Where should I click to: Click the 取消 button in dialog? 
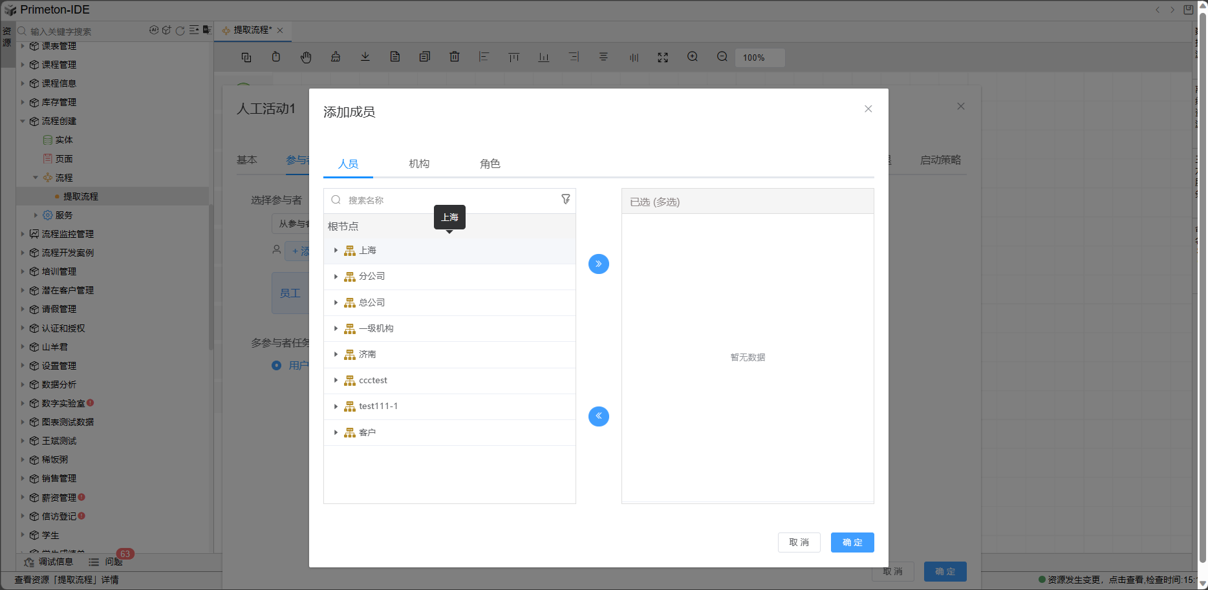[799, 543]
